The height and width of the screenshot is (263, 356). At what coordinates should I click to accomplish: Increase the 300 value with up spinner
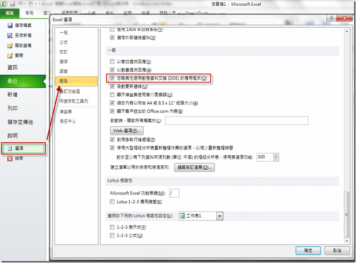click(276, 155)
